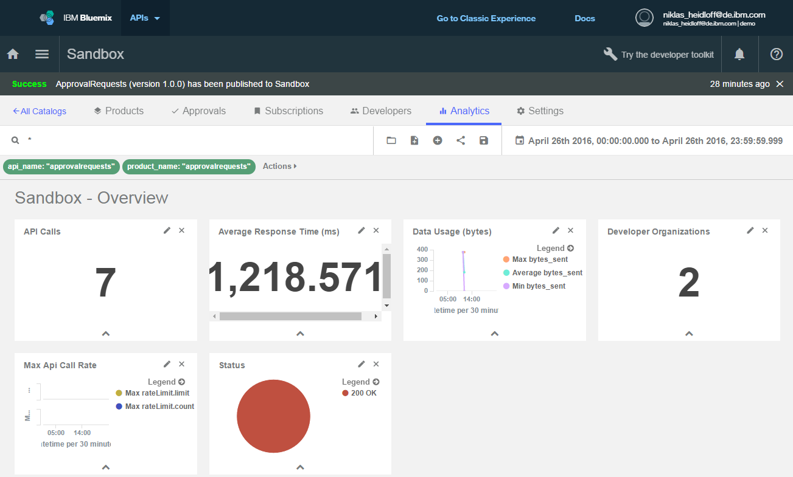This screenshot has height=477, width=793.
Task: Edit the Data Usage panel
Action: pos(556,230)
